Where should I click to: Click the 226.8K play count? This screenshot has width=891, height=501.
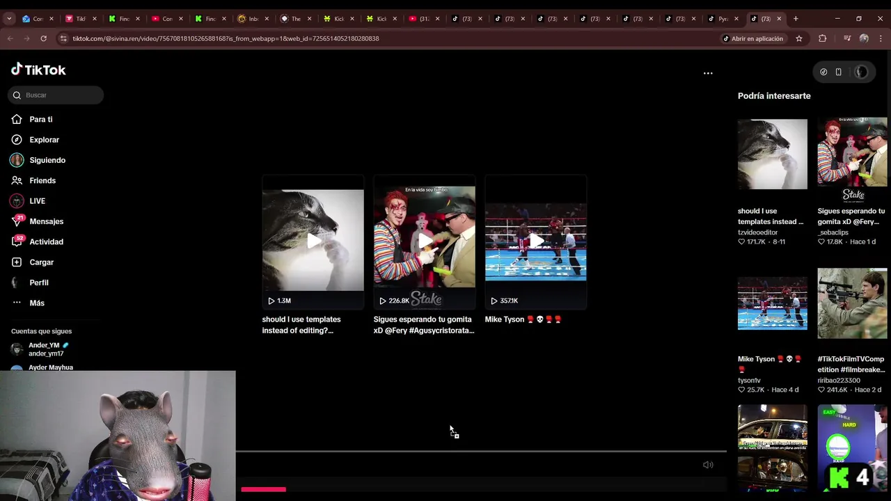tap(394, 301)
